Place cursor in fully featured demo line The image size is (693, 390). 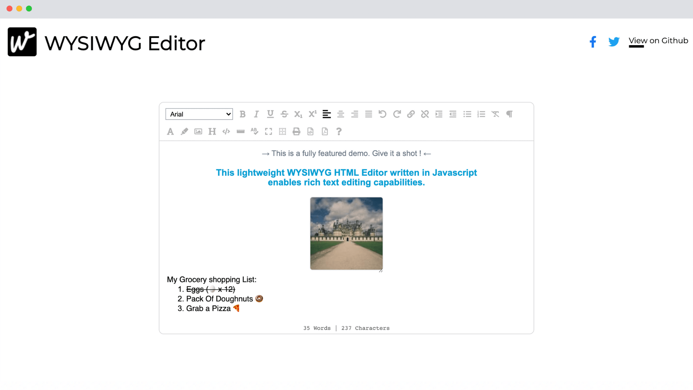click(x=346, y=153)
